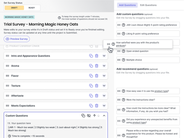Expand the Texture section chevron
The height and width of the screenshot is (138, 190).
[104, 86]
